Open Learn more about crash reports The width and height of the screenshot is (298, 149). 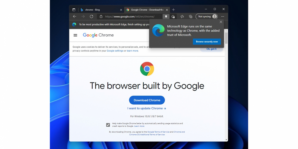point(139,126)
